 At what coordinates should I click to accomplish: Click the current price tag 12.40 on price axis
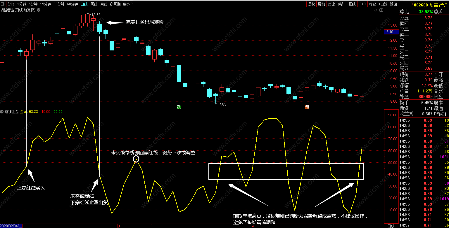click(x=391, y=32)
